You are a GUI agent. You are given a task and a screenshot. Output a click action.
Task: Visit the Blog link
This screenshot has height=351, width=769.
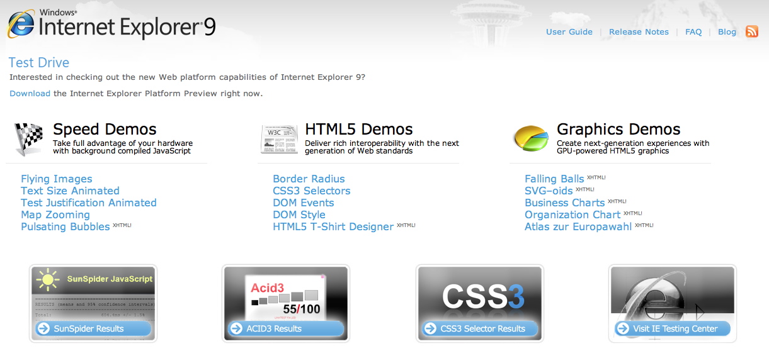point(727,32)
